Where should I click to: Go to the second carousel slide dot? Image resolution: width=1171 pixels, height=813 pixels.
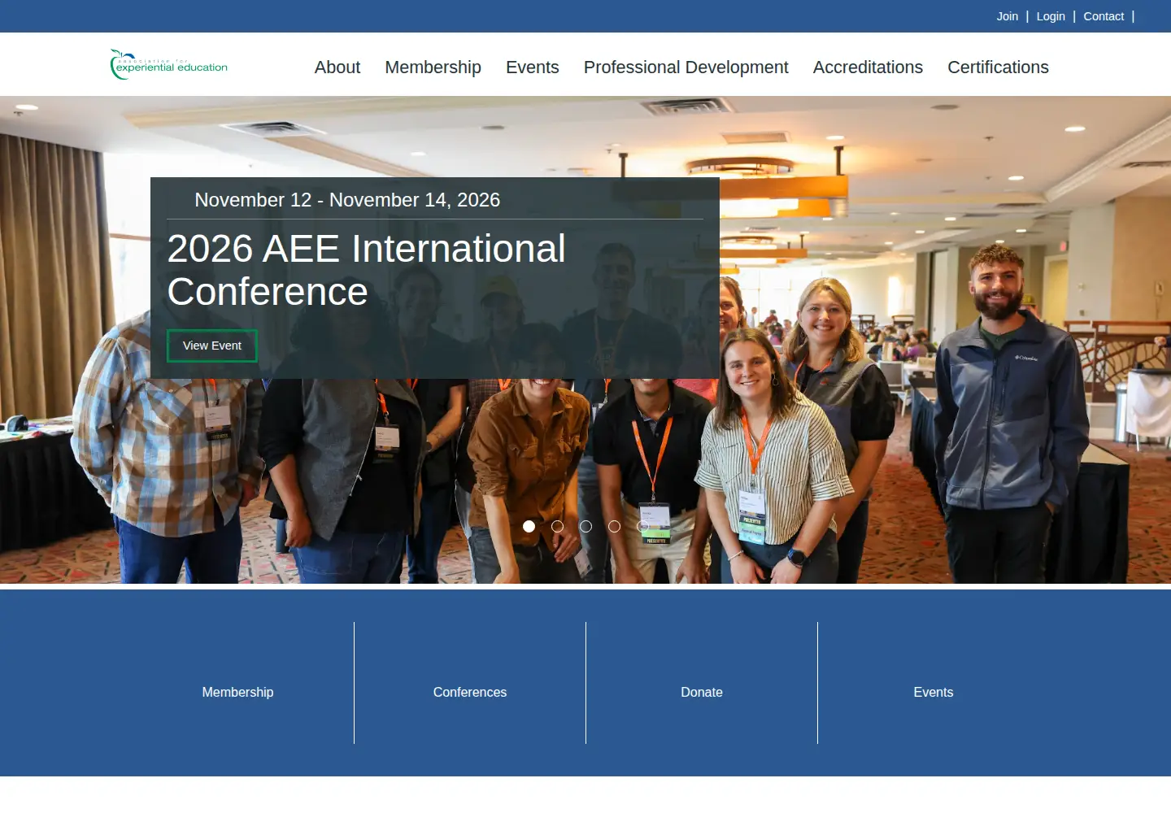pyautogui.click(x=557, y=527)
